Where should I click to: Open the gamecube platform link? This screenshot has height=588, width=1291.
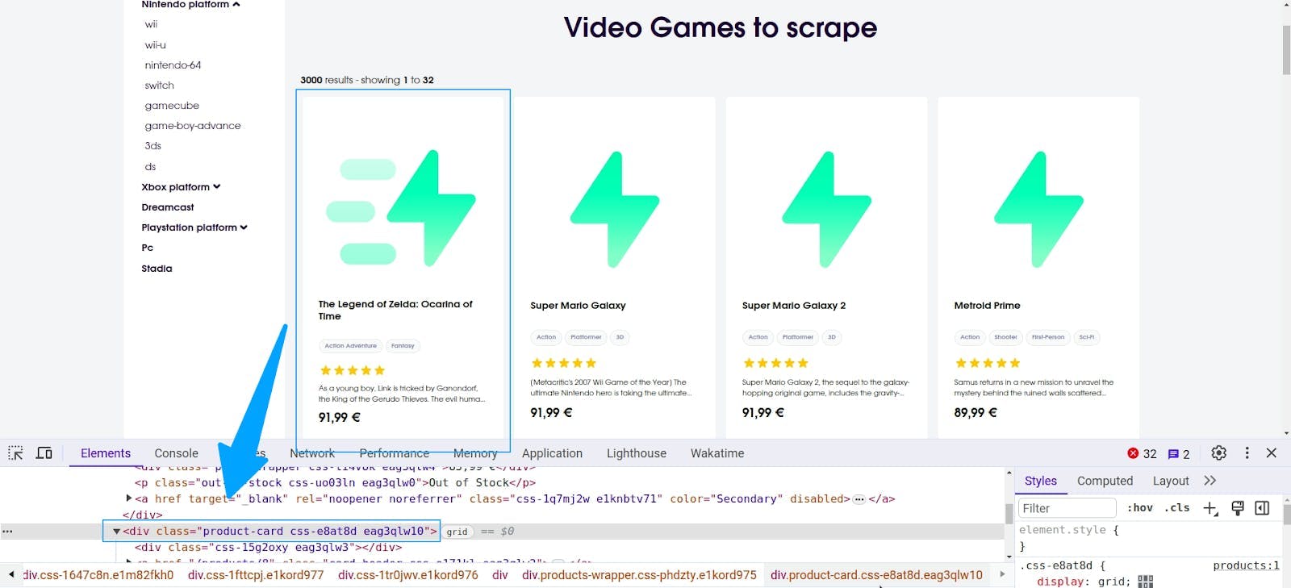coord(172,106)
